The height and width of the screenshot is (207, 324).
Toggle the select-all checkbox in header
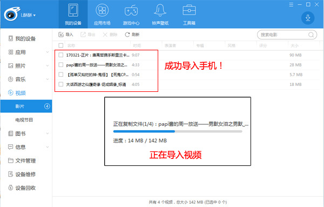tap(60, 45)
